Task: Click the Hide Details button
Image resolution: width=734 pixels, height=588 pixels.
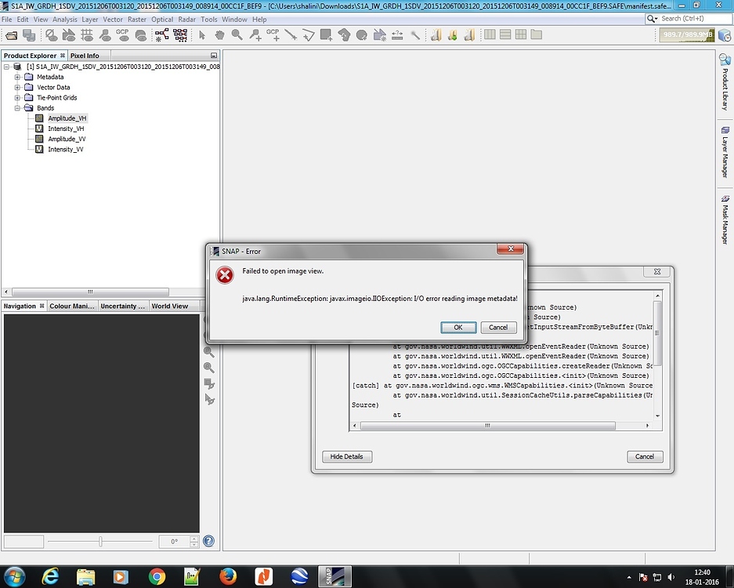Action: point(346,456)
